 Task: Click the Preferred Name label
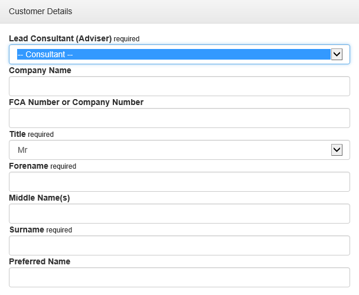pyautogui.click(x=40, y=261)
